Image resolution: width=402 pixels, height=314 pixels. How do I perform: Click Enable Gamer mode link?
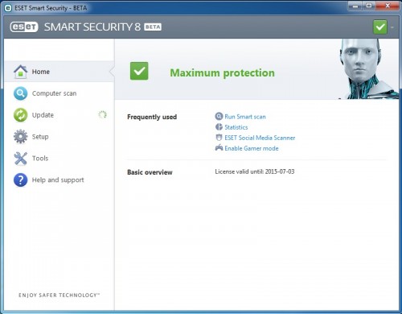tap(252, 148)
